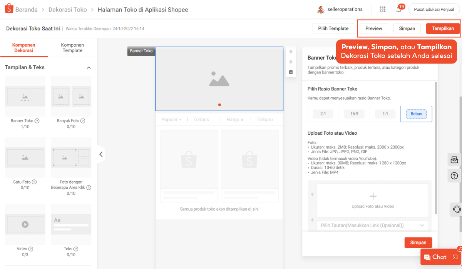
Task: Move the banner down with arrow icon
Action: 291,62
